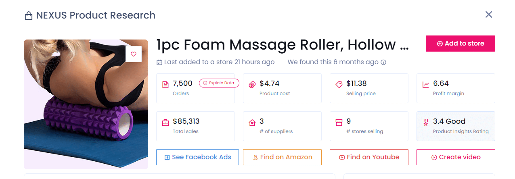Click the Product Insights Rating medal icon
This screenshot has height=179, width=515.
(425, 122)
